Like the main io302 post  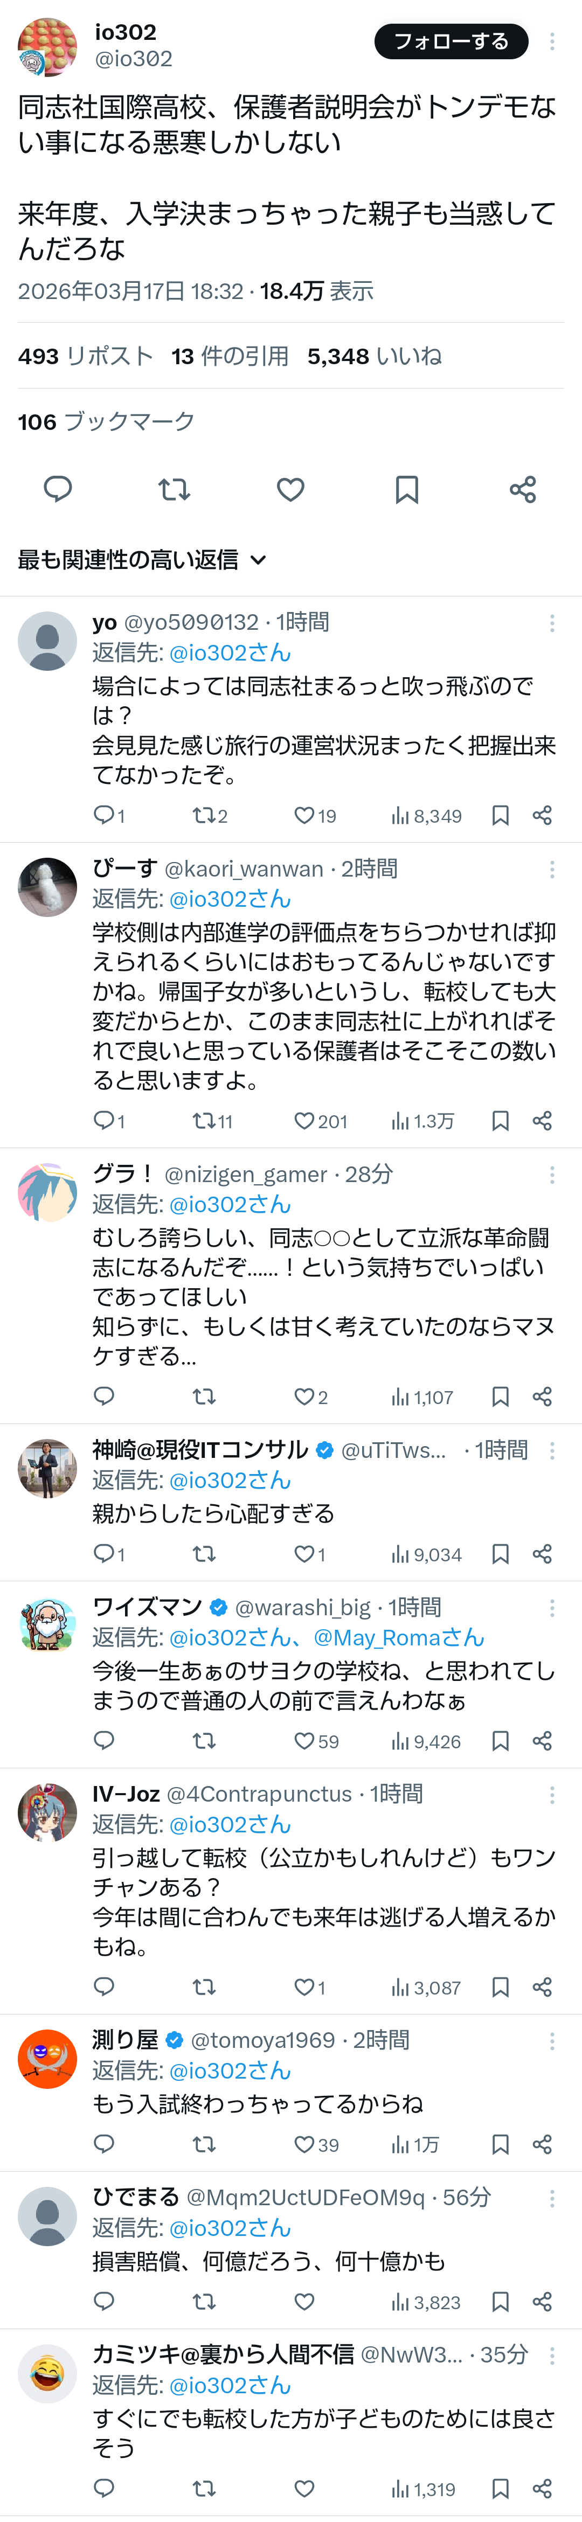[290, 489]
